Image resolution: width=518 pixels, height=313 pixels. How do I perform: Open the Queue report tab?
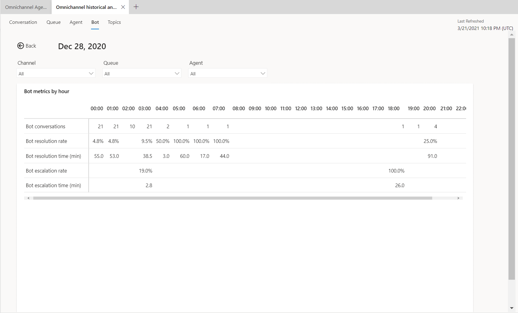click(53, 22)
